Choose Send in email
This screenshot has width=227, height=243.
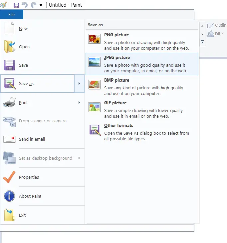42,139
